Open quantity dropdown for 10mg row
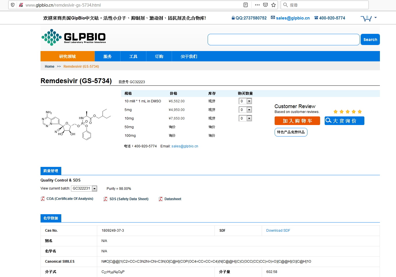 (245, 118)
